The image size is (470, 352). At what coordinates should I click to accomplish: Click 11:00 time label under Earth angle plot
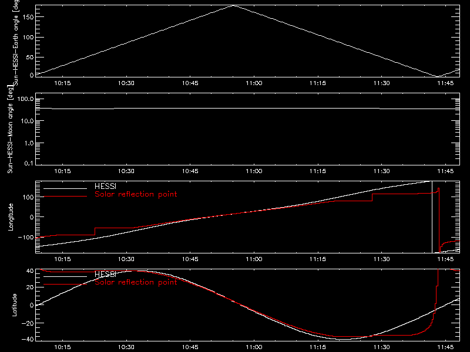tap(254, 83)
